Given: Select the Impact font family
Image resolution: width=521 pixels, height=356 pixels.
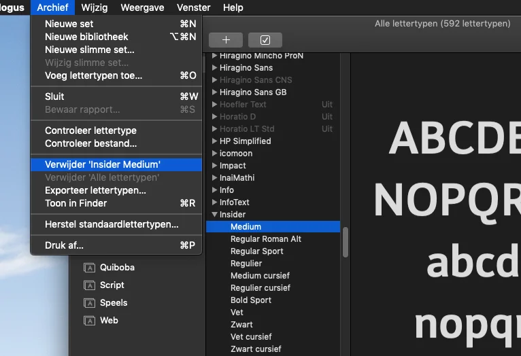Looking at the screenshot, I should click(x=233, y=166).
